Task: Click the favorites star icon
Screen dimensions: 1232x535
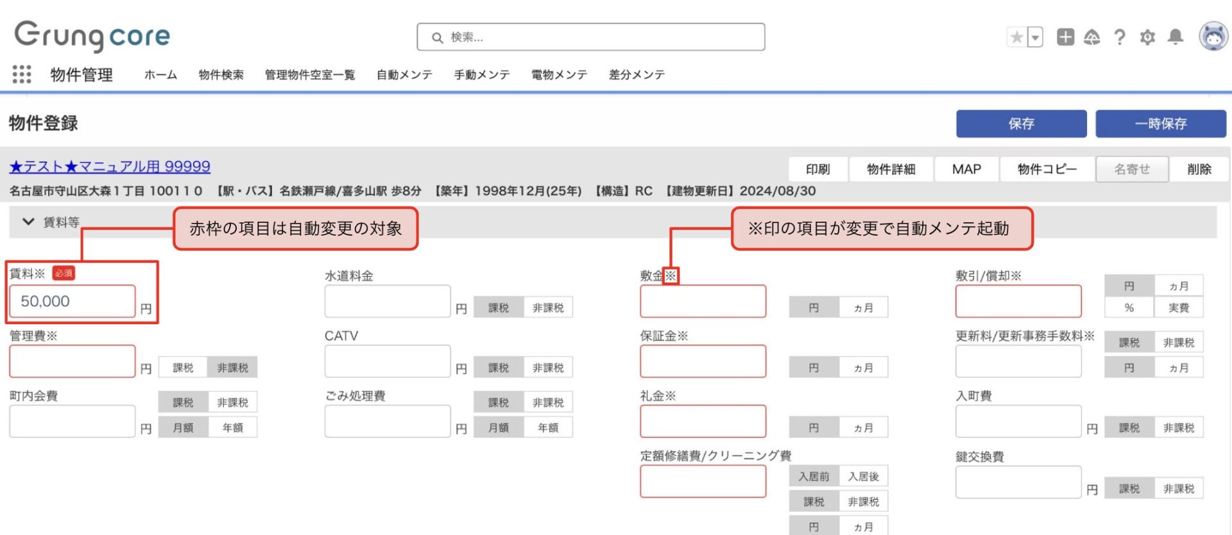Action: [1016, 37]
